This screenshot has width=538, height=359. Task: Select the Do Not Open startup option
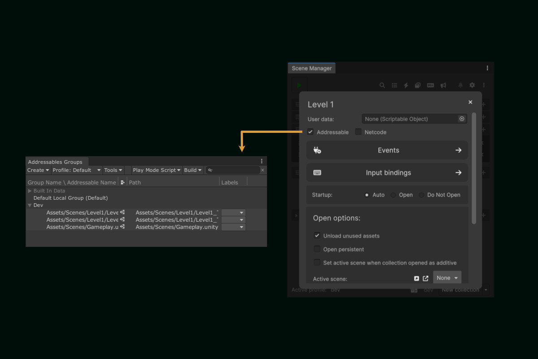(421, 195)
